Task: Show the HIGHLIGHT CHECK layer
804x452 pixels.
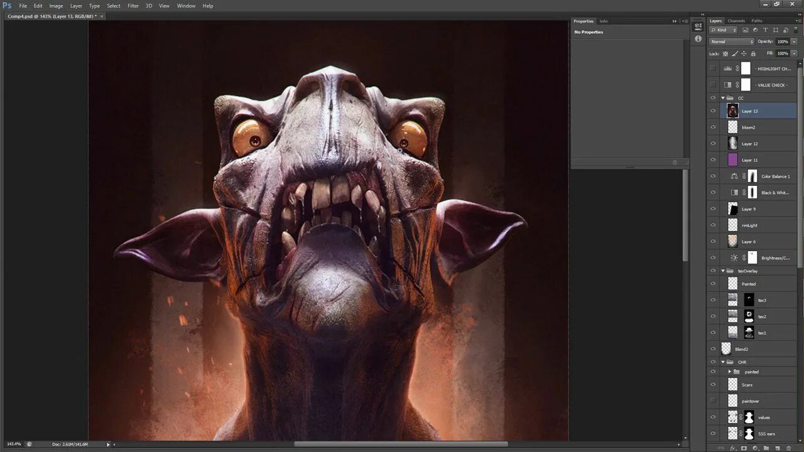Action: pyautogui.click(x=713, y=68)
